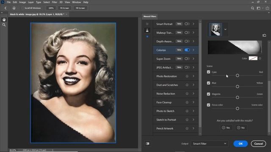Uncheck the Focus color checkbox
The height and width of the screenshot is (152, 271).
point(208,105)
